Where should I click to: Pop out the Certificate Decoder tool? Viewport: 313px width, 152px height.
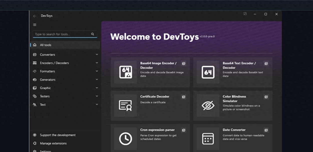point(184,97)
